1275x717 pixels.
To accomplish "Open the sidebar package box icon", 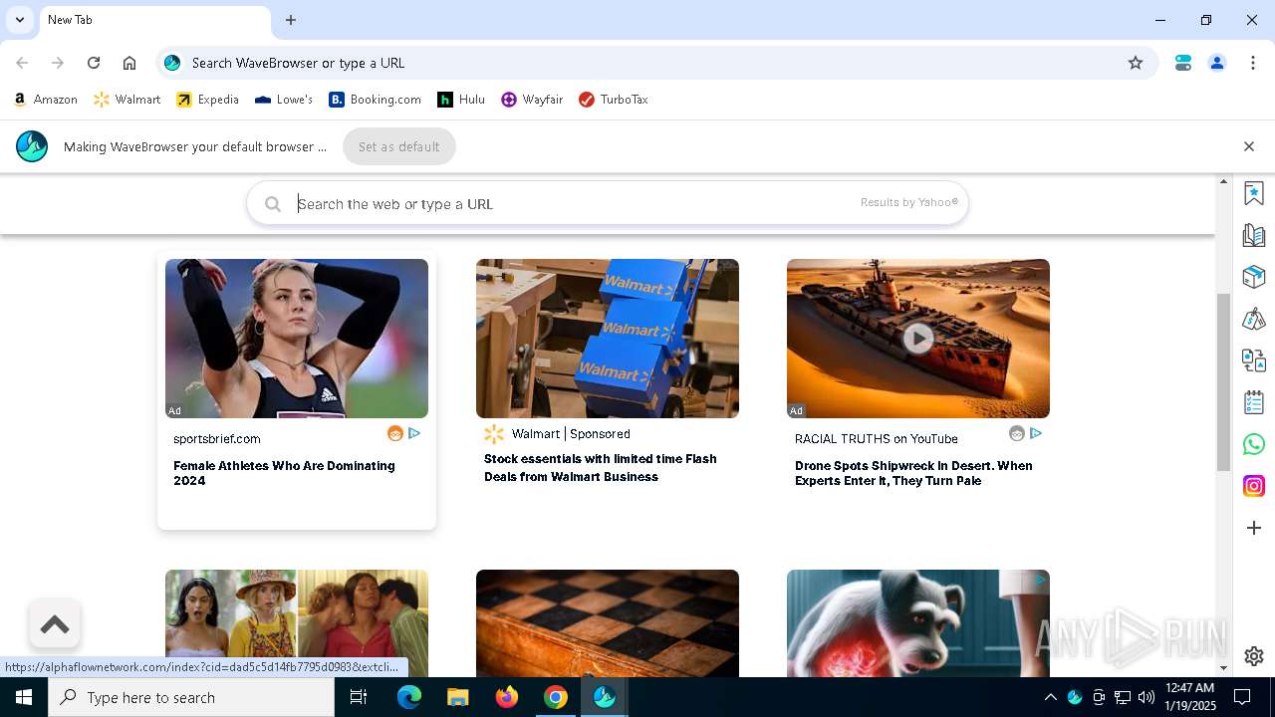I will pyautogui.click(x=1254, y=277).
